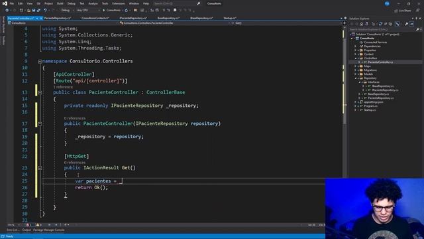Open the Extensions menu
Image resolution: width=424 pixels, height=239 pixels.
[119, 3]
